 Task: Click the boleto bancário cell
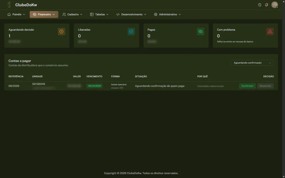[x=119, y=85]
